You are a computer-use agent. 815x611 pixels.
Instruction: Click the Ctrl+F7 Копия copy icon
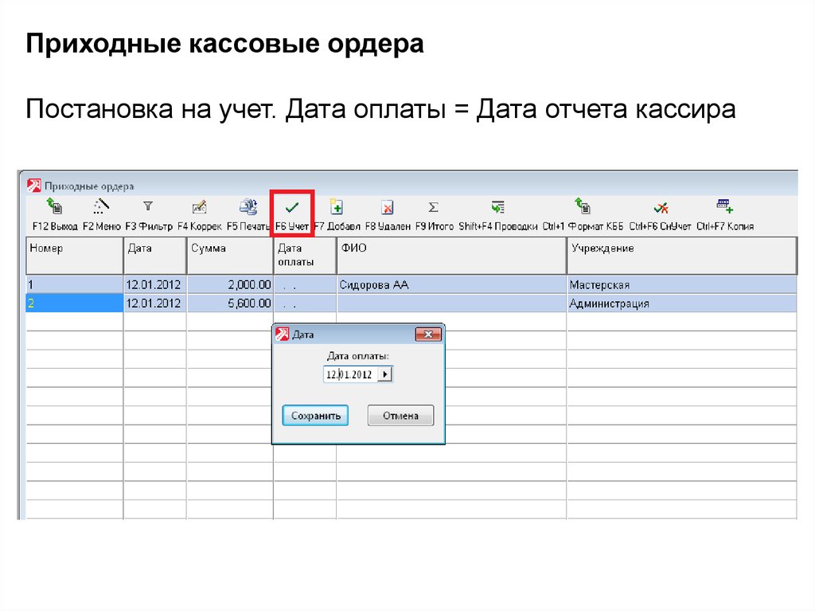tap(724, 208)
